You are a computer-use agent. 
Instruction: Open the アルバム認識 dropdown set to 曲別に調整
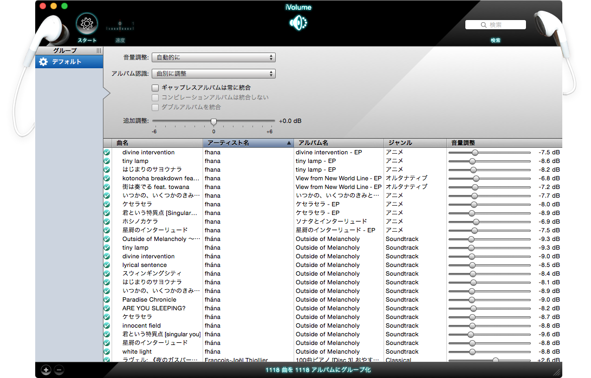coord(214,74)
